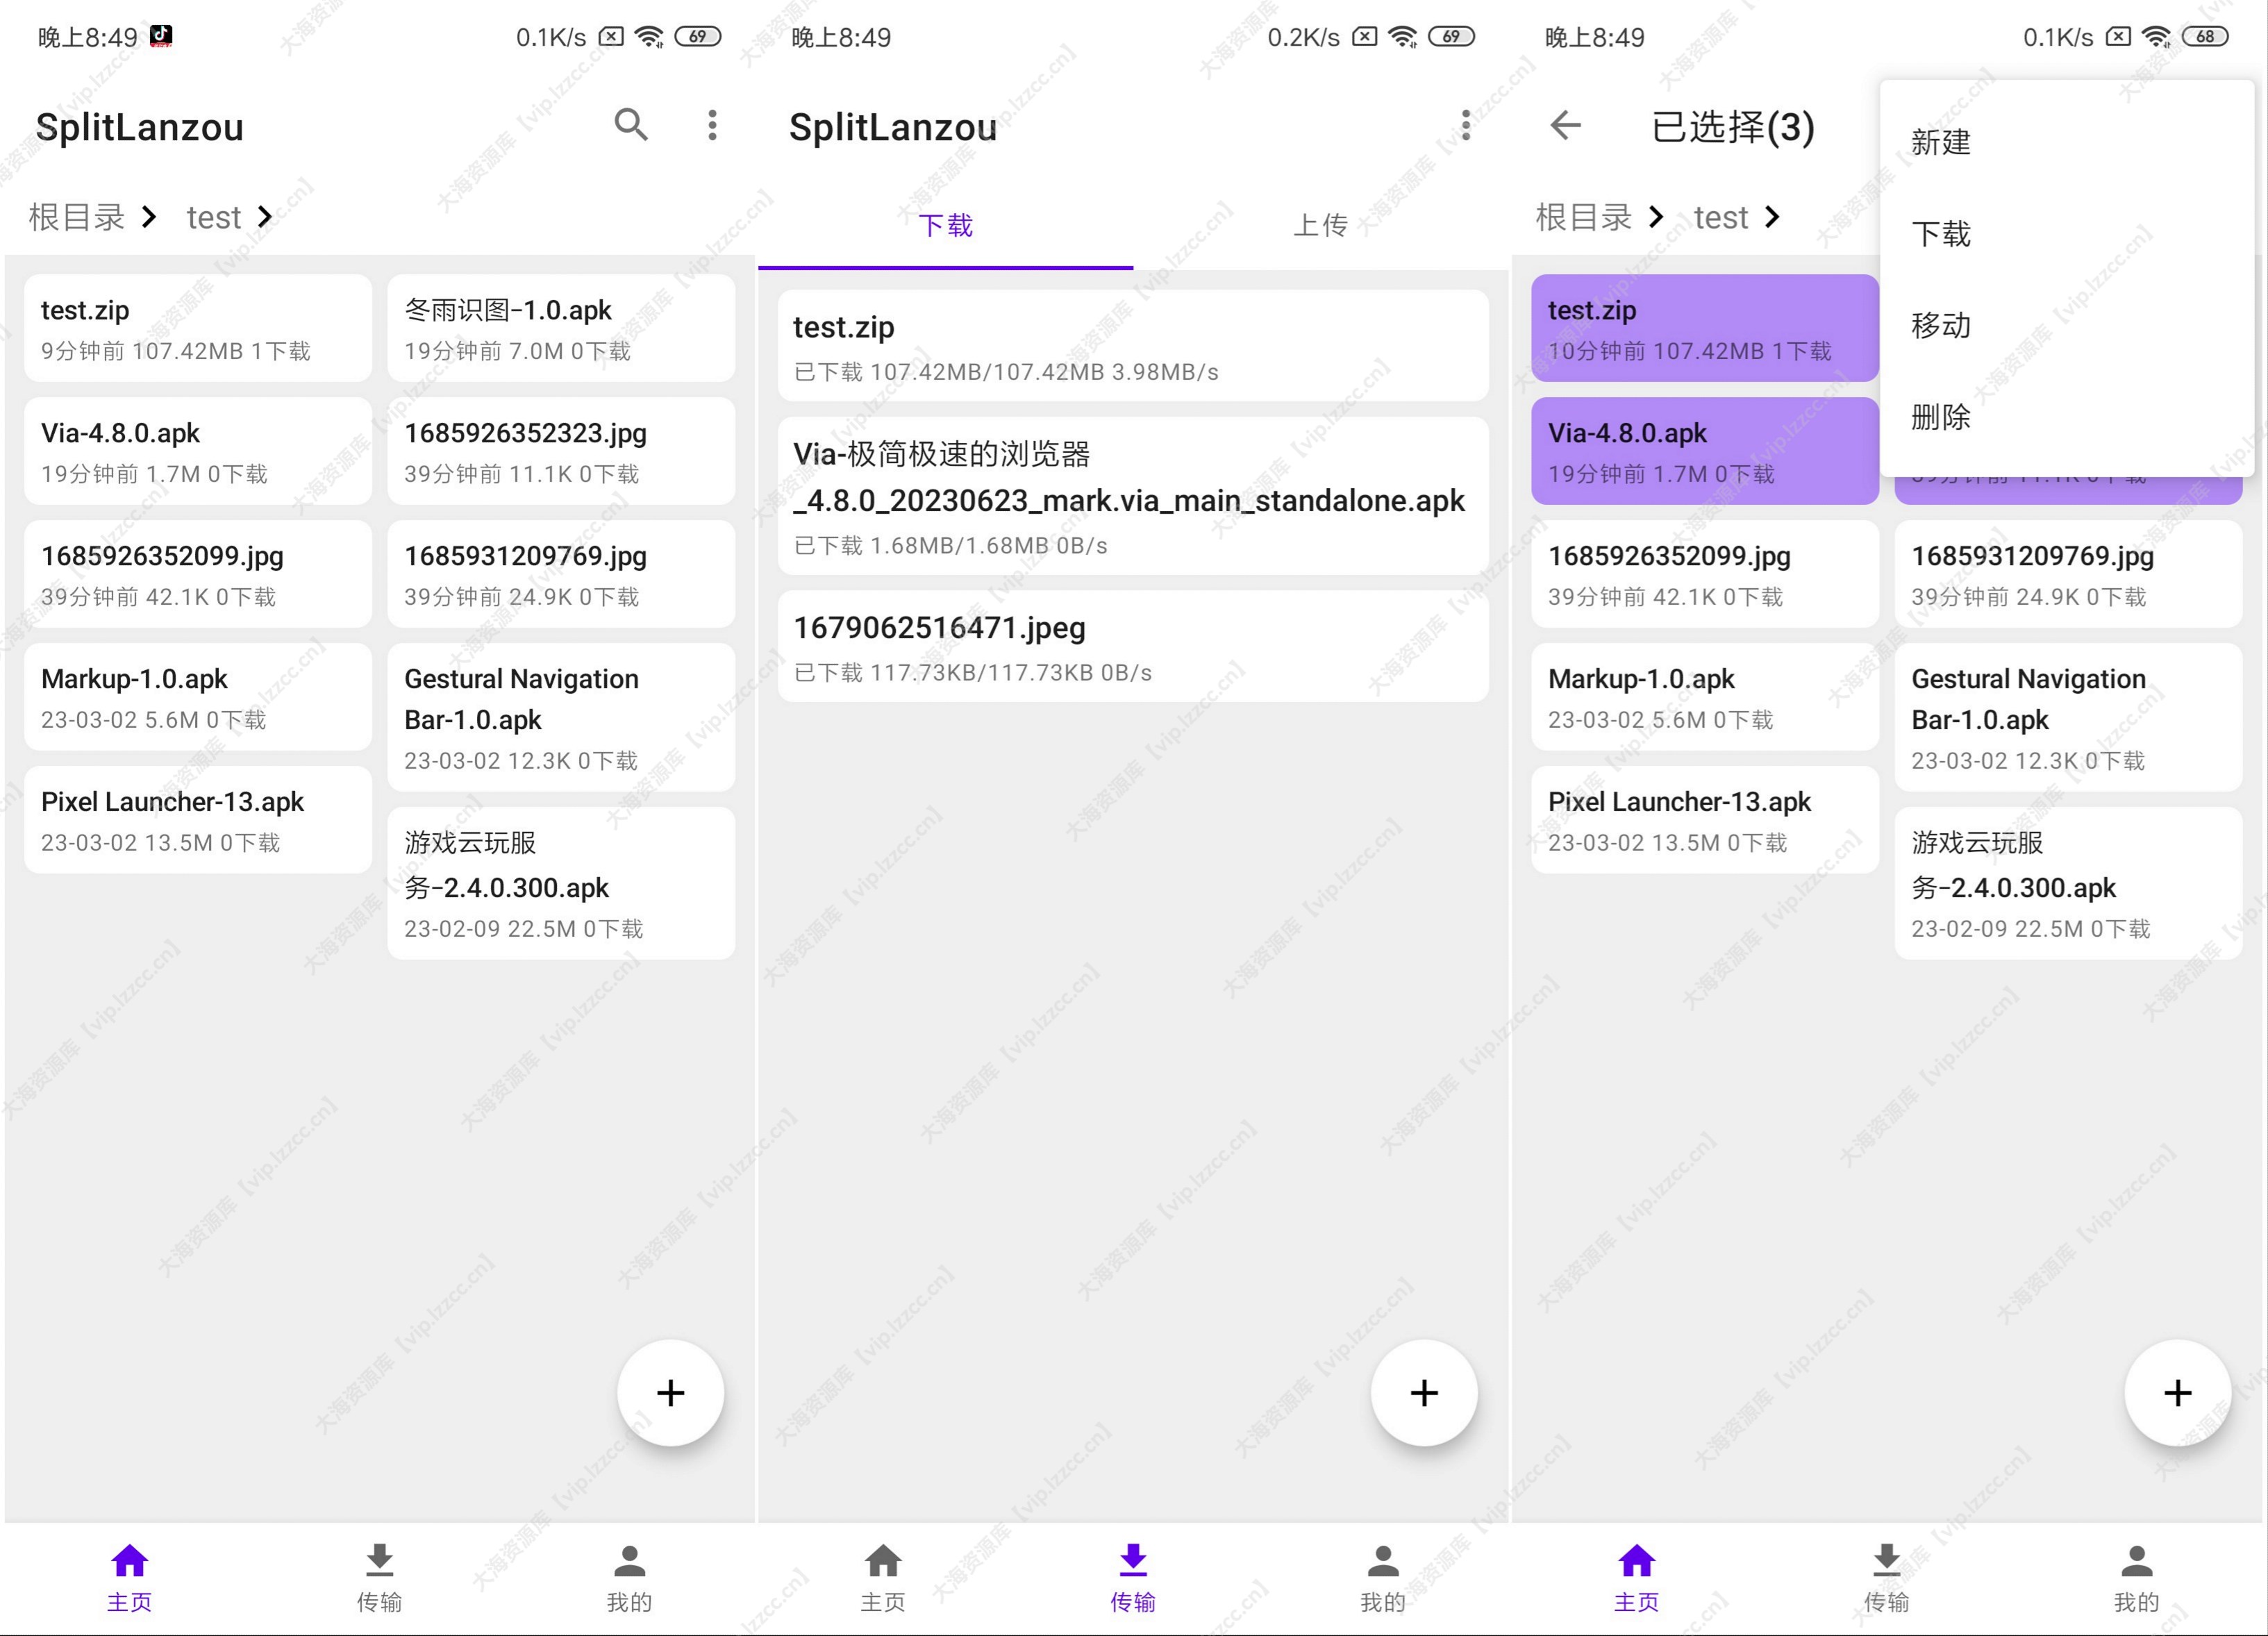Viewport: 2268px width, 1636px height.
Task: Open downloaded test.zip transfer item
Action: 1133,346
